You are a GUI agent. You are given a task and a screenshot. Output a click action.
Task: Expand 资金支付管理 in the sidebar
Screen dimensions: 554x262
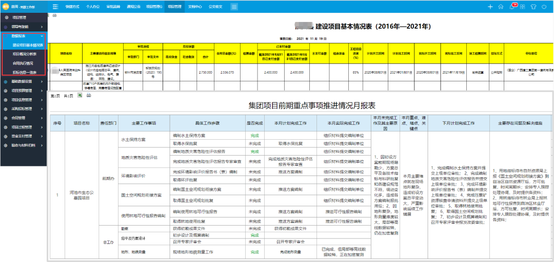[x=25, y=136]
